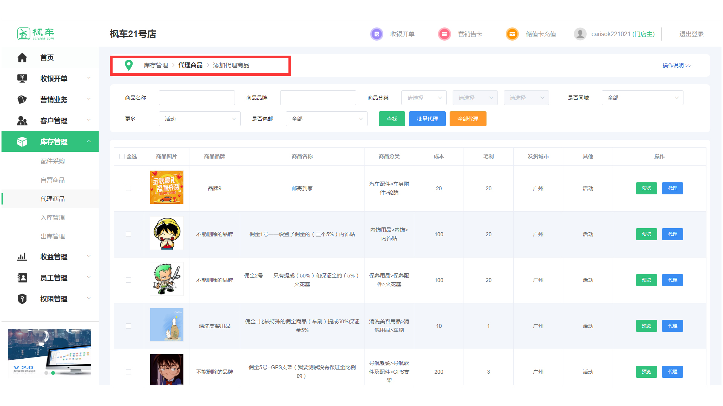Viewport: 723px width, 406px height.
Task: Click the 权限管理 shield icon
Action: point(22,299)
